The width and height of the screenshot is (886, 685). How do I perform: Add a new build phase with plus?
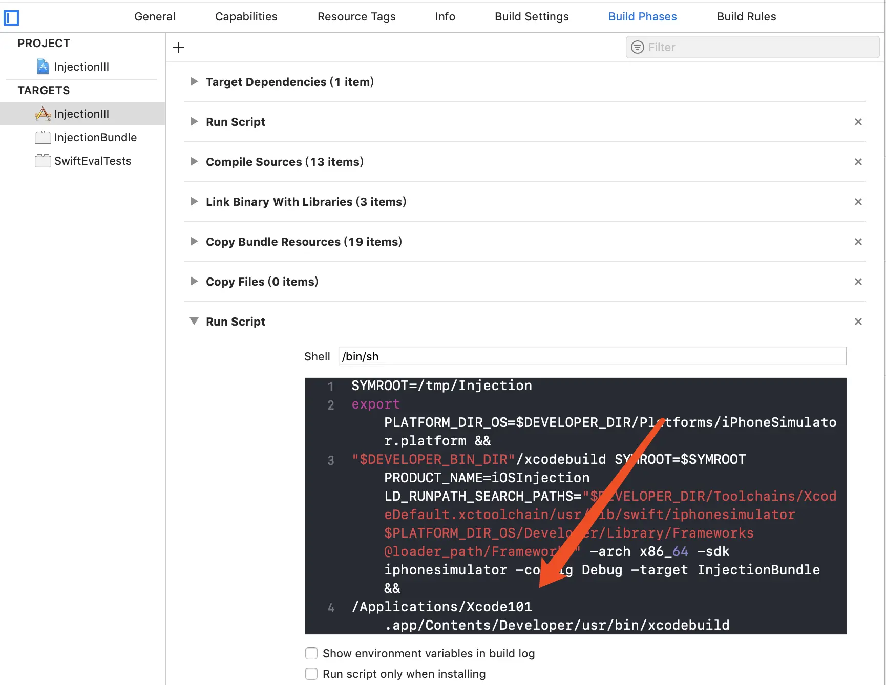click(x=179, y=48)
